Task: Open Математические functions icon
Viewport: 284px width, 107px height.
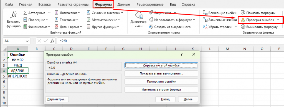Action: pyautogui.click(x=88, y=20)
